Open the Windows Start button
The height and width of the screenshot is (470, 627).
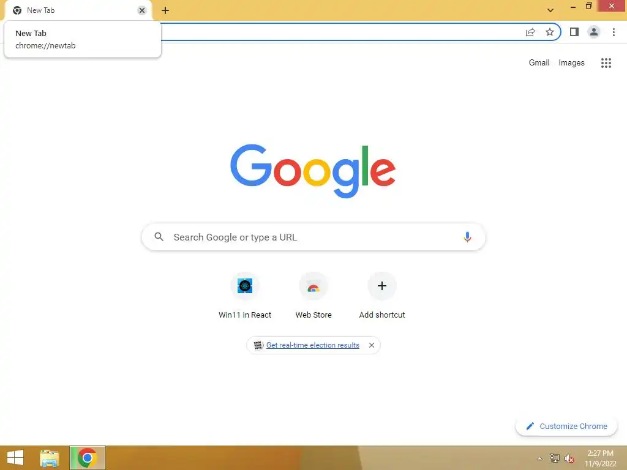[15, 458]
